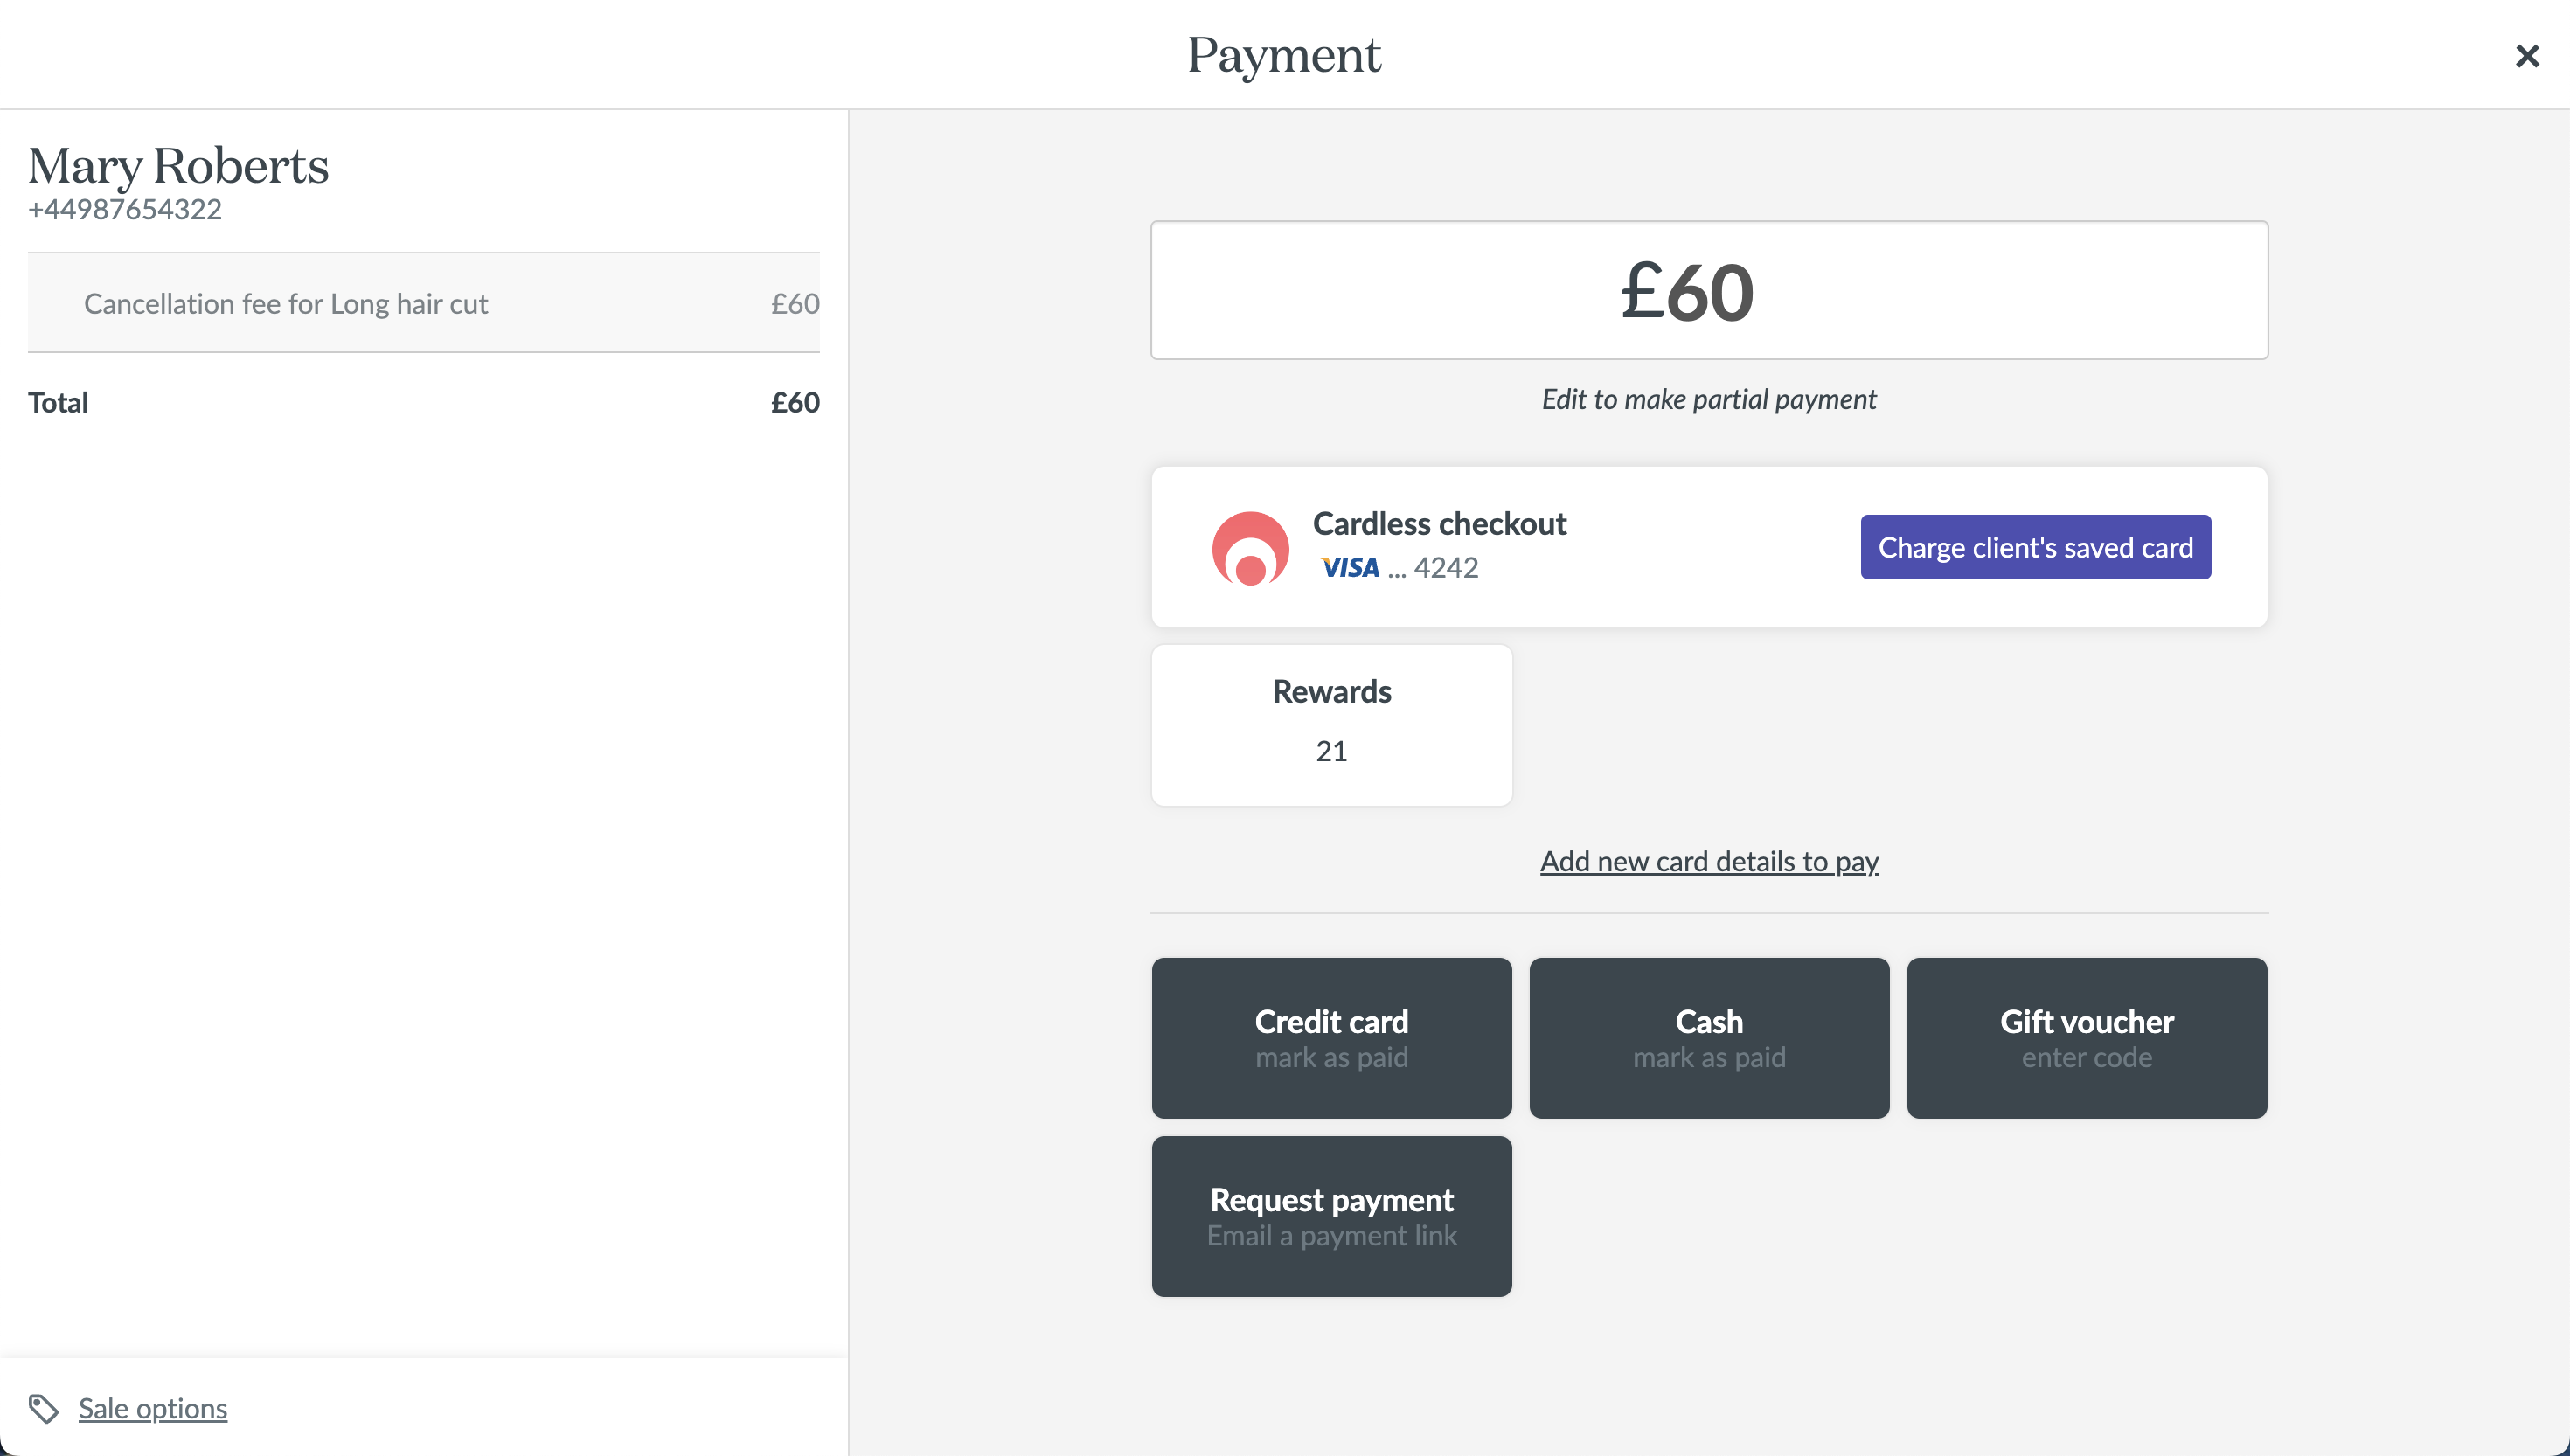The image size is (2570, 1456).
Task: Click the client phone number
Action: coord(125,210)
